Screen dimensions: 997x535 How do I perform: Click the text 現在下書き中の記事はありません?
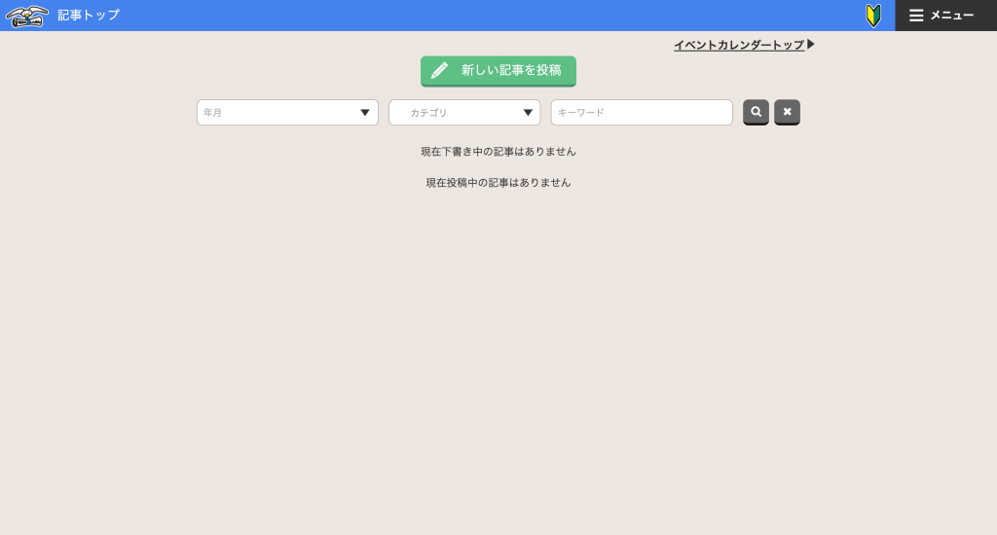click(498, 151)
